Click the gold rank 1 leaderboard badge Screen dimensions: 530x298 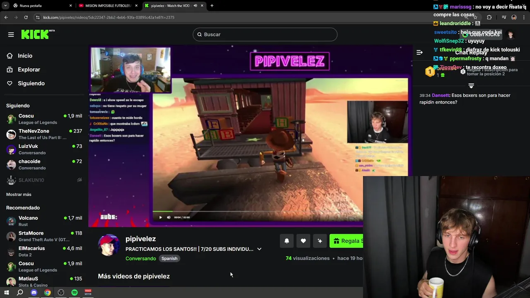pos(430,72)
